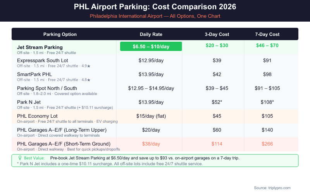Click the red $38/day rate
Screen dimensions: 310x193
point(151,144)
